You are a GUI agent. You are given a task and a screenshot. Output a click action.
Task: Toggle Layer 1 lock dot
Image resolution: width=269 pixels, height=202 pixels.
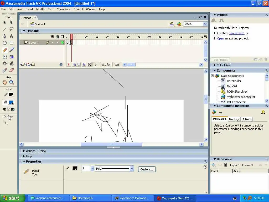(57, 42)
